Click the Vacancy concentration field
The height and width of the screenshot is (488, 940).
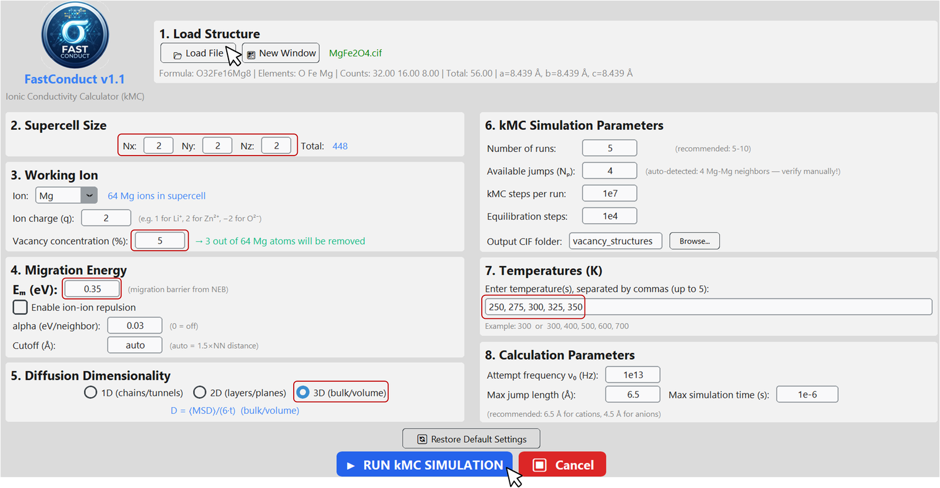coord(160,240)
